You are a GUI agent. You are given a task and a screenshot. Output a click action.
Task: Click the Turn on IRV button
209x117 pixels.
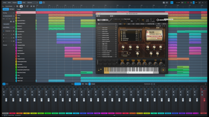pos(6,24)
